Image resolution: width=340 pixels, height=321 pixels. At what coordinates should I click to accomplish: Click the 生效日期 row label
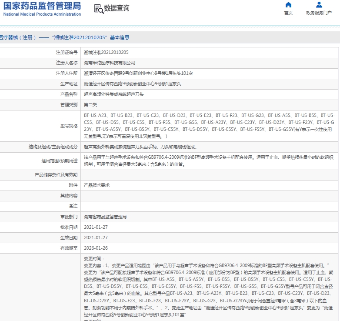tap(69, 238)
